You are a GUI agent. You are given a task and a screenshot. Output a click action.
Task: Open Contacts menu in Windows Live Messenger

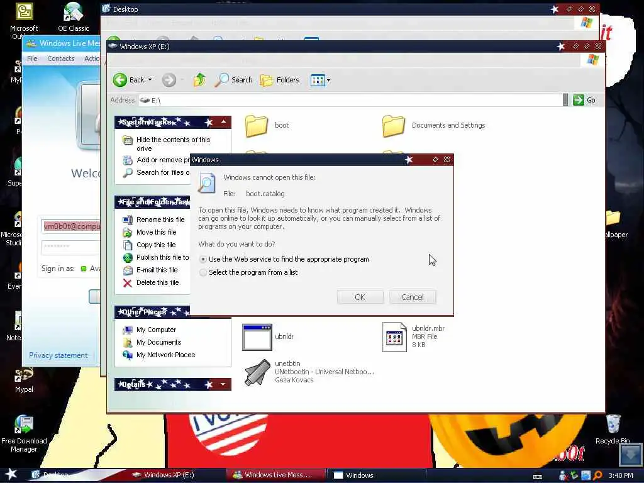(61, 58)
